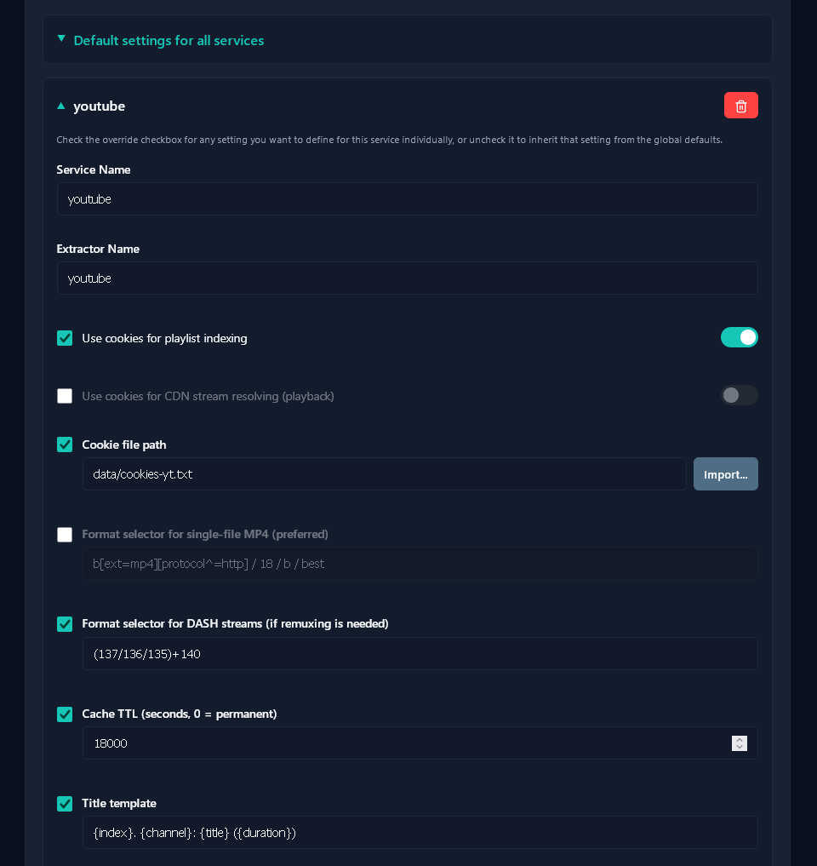Viewport: 817px width, 866px height.
Task: Increase Cache TTL with spinner up arrow
Action: click(x=740, y=739)
